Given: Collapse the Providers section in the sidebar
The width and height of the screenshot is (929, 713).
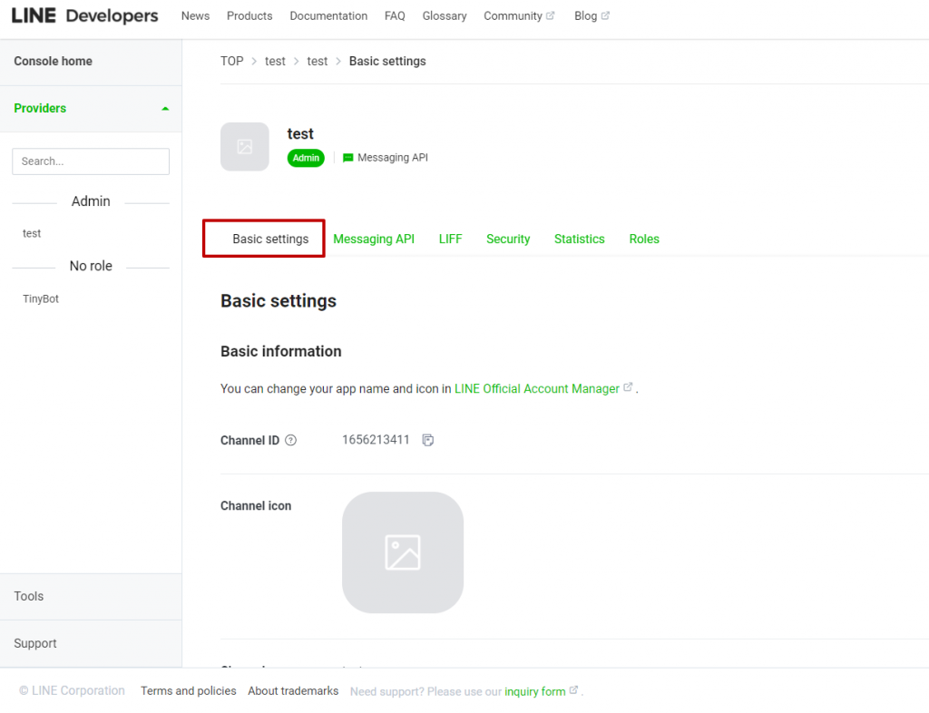Looking at the screenshot, I should click(x=165, y=108).
